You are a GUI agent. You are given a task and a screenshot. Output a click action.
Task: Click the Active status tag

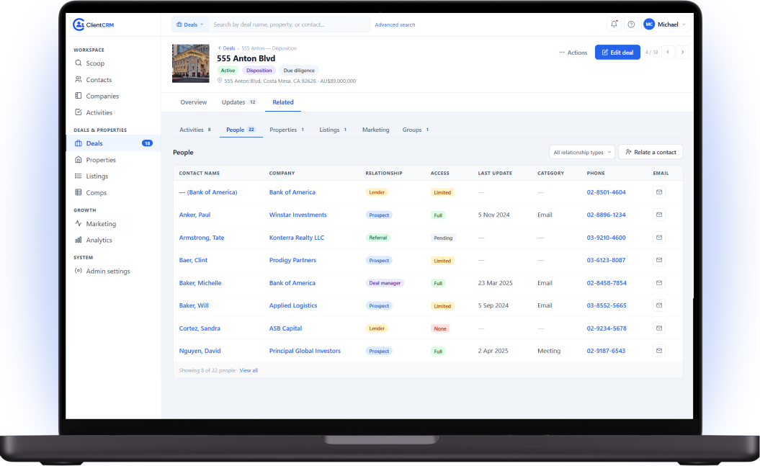click(228, 71)
